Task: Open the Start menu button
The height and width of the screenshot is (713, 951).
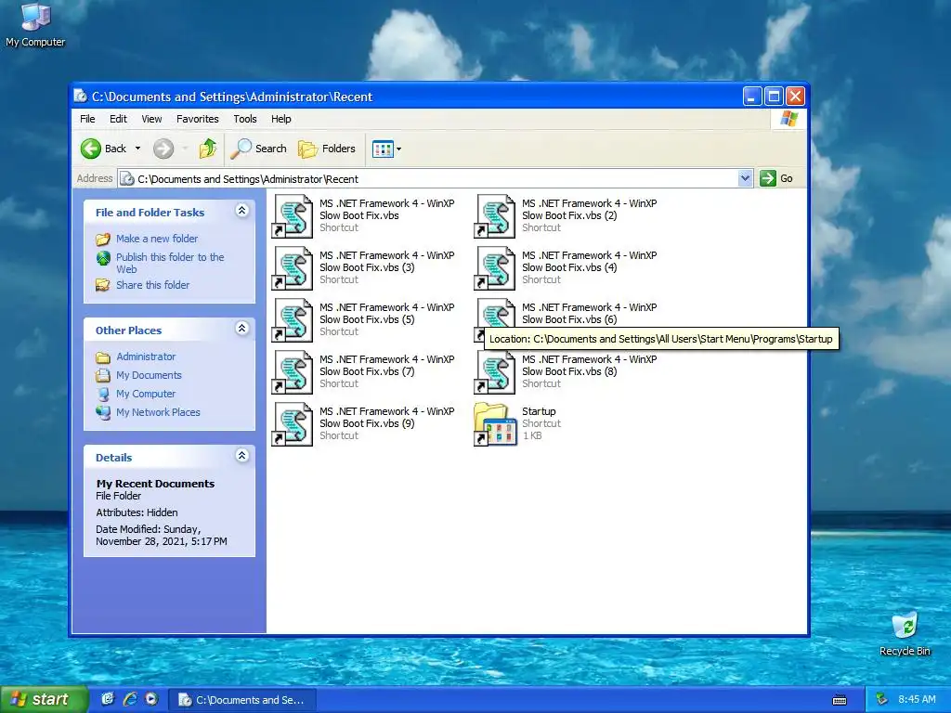Action: tap(44, 700)
